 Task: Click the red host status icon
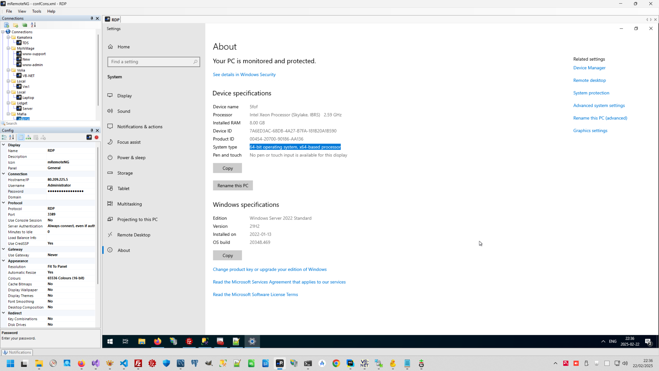[97, 138]
